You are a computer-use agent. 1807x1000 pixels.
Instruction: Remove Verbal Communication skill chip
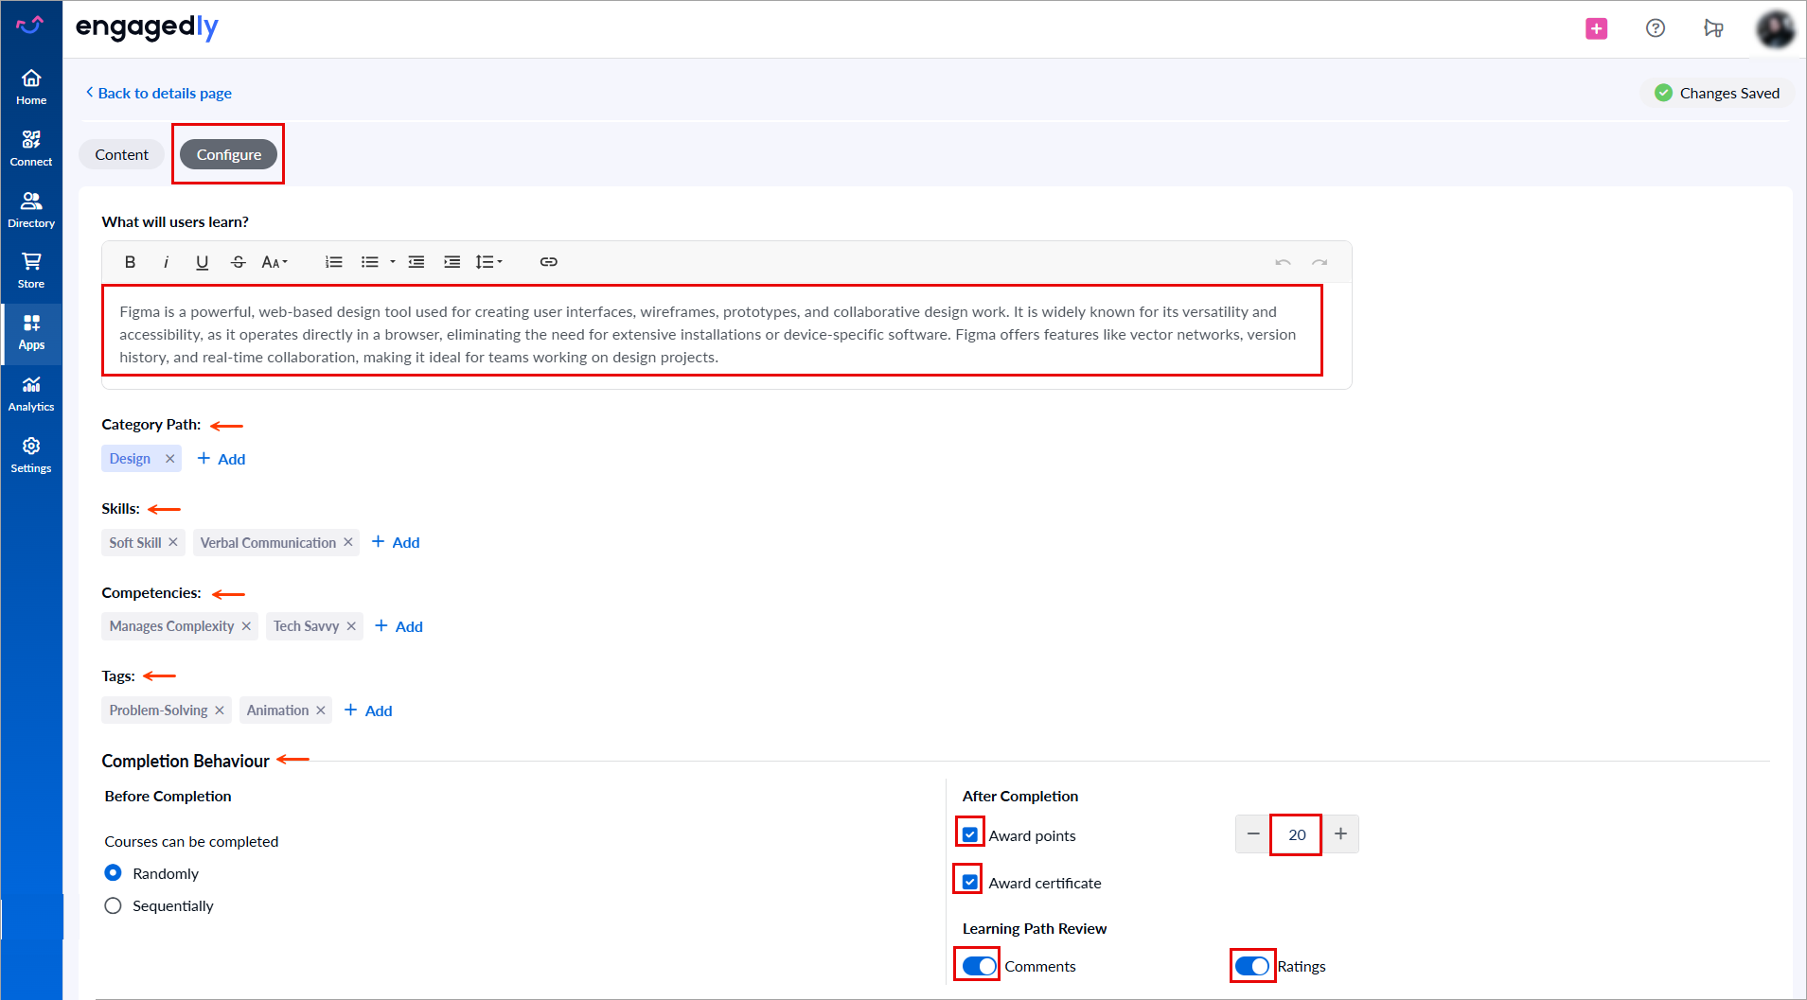point(348,542)
